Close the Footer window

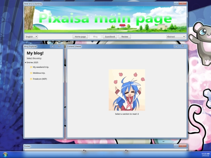pos(183,146)
